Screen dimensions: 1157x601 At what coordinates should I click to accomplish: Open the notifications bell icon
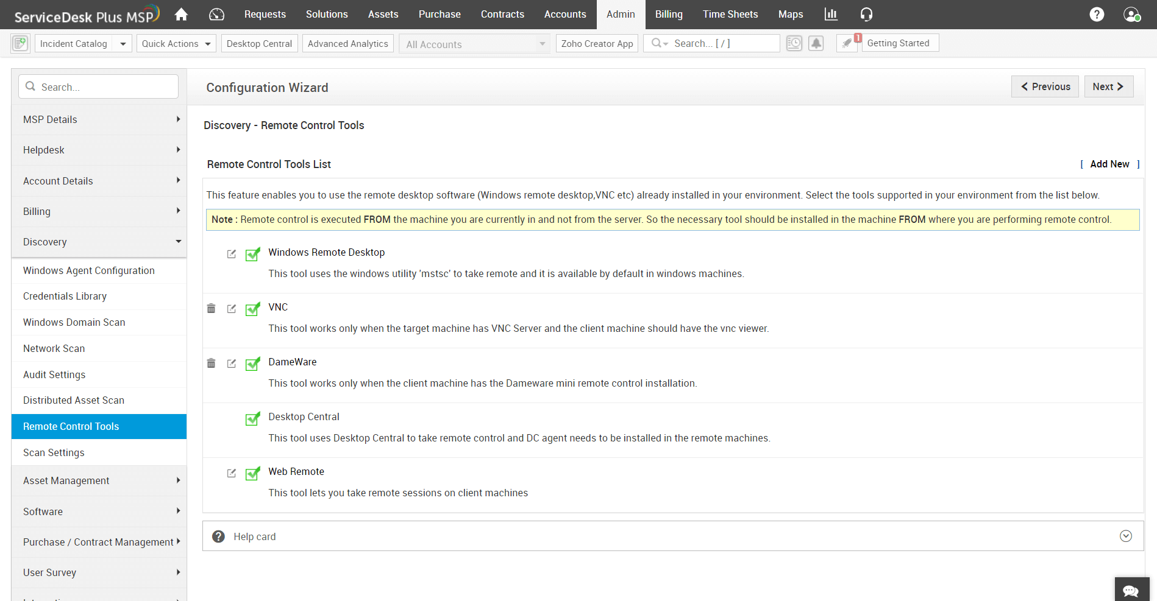point(816,43)
